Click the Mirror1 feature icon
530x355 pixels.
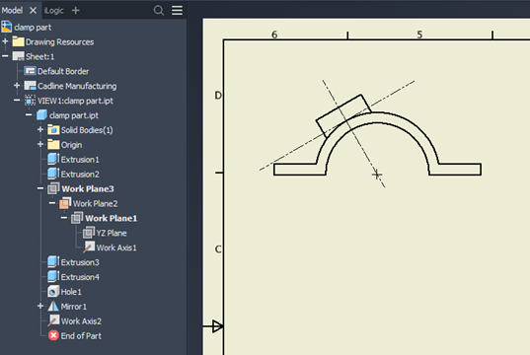(53, 306)
